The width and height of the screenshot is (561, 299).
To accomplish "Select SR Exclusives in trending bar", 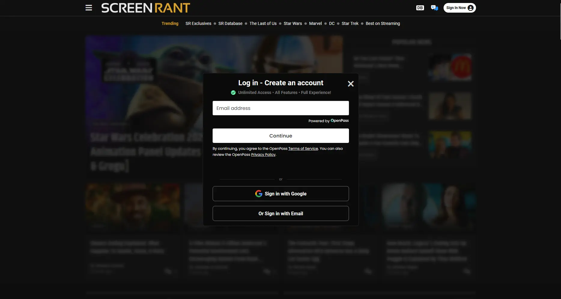I will pos(198,23).
